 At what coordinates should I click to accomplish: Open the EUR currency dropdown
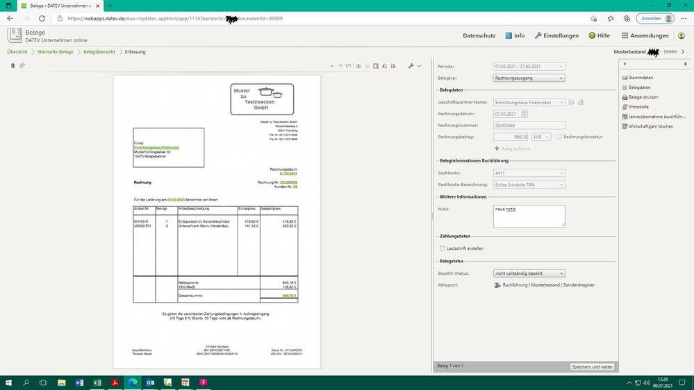click(541, 137)
